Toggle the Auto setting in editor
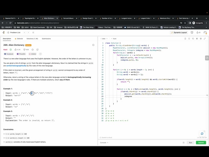Image resolution: width=209 pixels, height=157 pixels. point(114,39)
